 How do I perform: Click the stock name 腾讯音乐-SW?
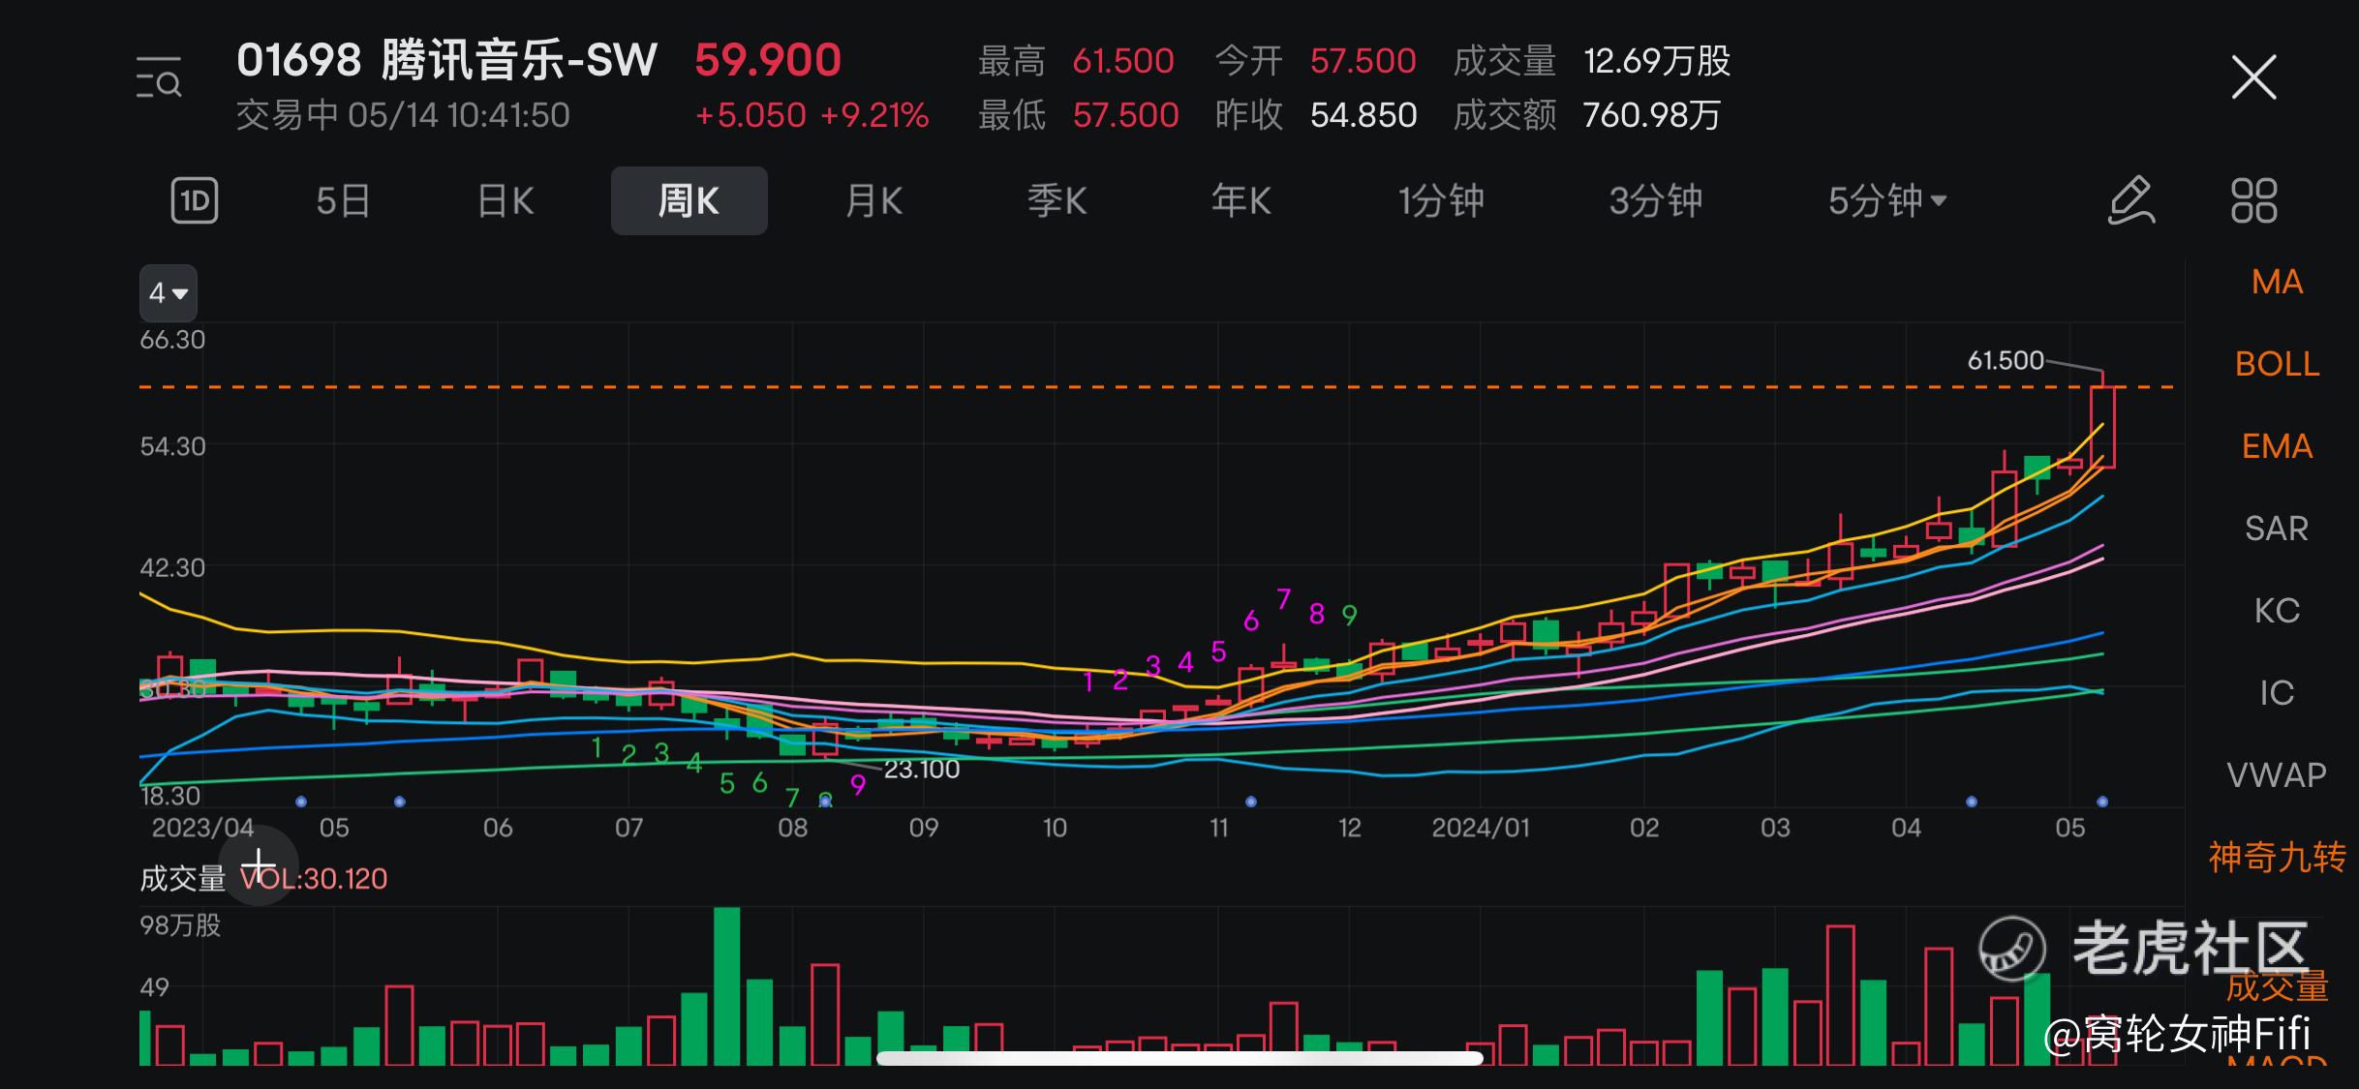pos(519,60)
